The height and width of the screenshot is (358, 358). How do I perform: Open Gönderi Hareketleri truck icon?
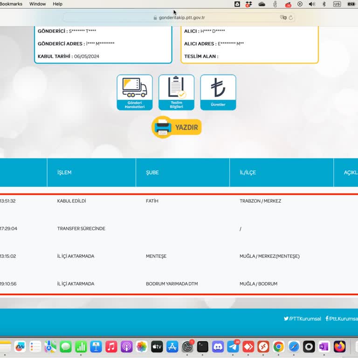point(134,92)
